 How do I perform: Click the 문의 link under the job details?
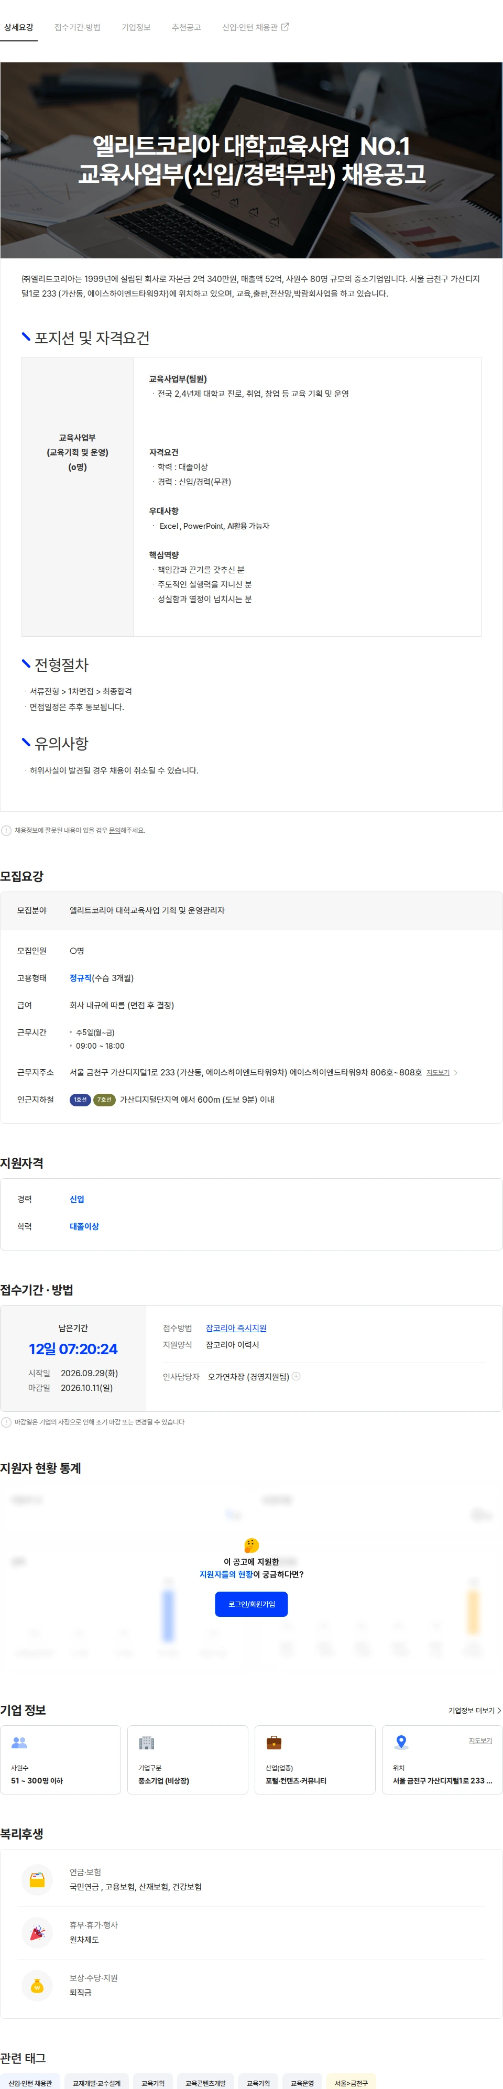pyautogui.click(x=114, y=830)
